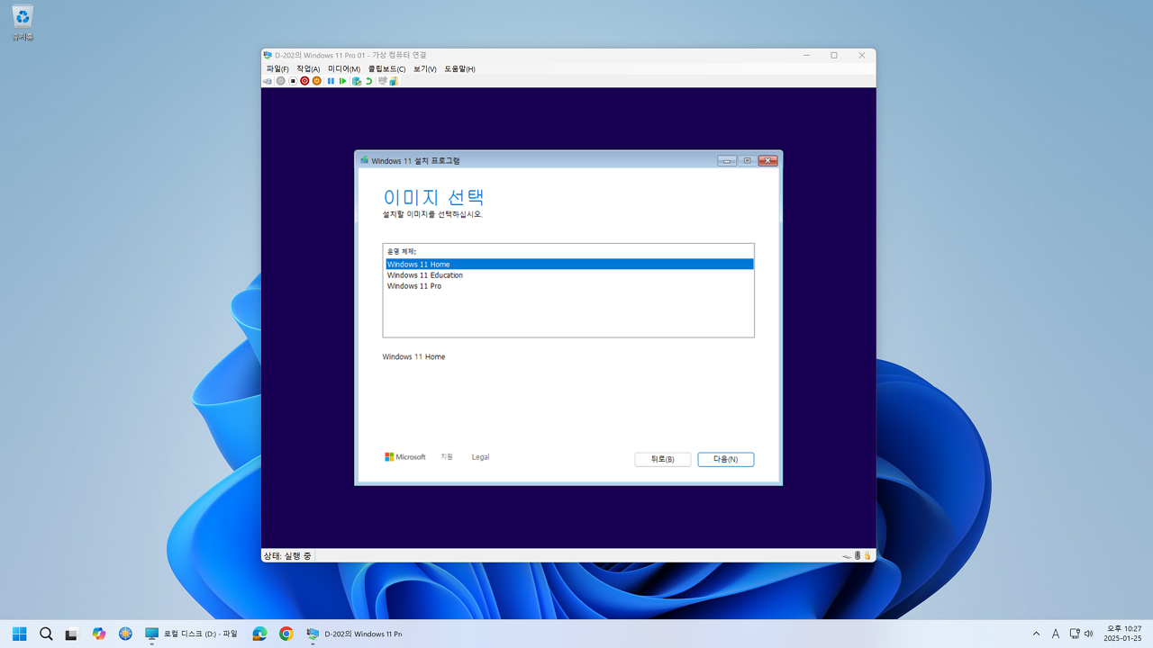Viewport: 1153px width, 648px height.
Task: Click the greyed Start VM power icon
Action: tap(280, 81)
